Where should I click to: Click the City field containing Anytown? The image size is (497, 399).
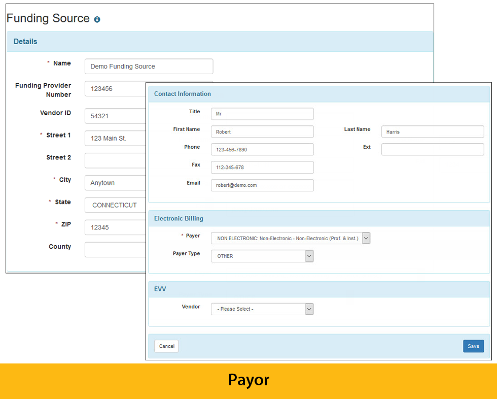point(115,183)
